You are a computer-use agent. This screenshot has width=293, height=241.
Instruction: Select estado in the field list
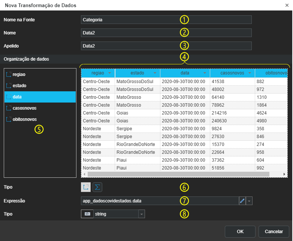click(40, 86)
